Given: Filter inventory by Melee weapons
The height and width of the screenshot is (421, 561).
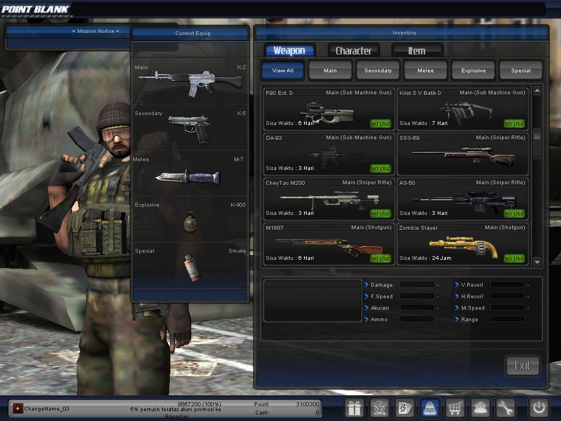Looking at the screenshot, I should (425, 70).
